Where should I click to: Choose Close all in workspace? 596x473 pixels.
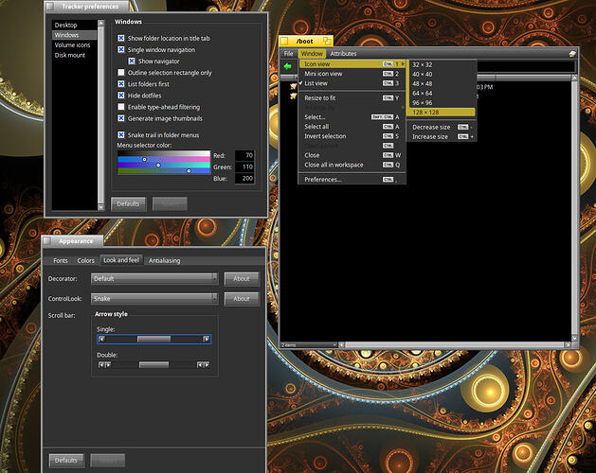tap(352, 165)
